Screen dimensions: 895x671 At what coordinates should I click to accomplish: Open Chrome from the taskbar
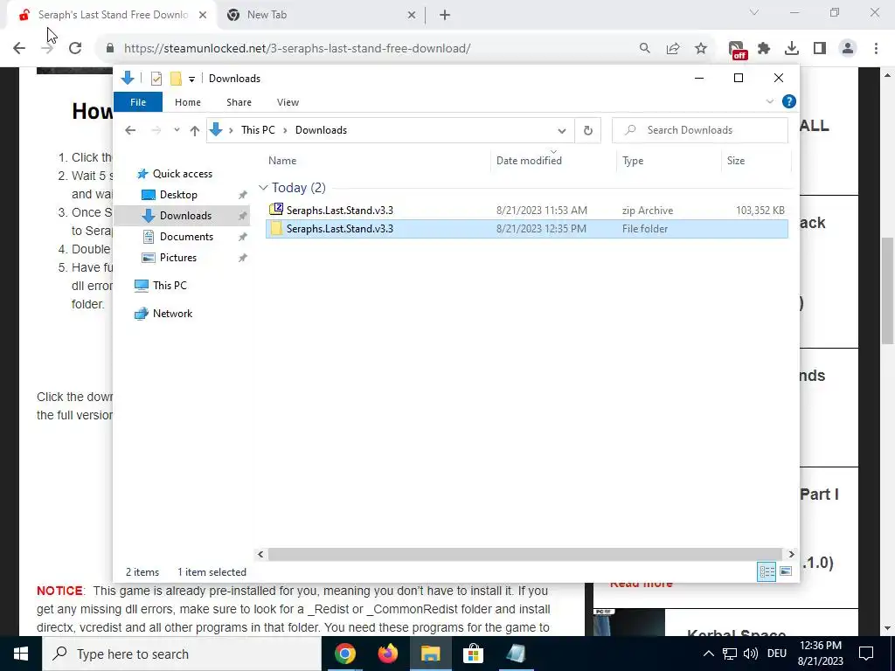coord(344,654)
